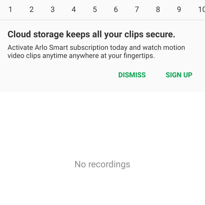The width and height of the screenshot is (205, 205).
Task: Tap the partially visible day 10
Action: [201, 9]
